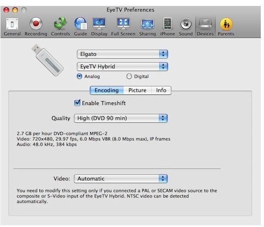This screenshot has width=264, height=227.
Task: Open the Recording preferences icon
Action: pyautogui.click(x=36, y=27)
